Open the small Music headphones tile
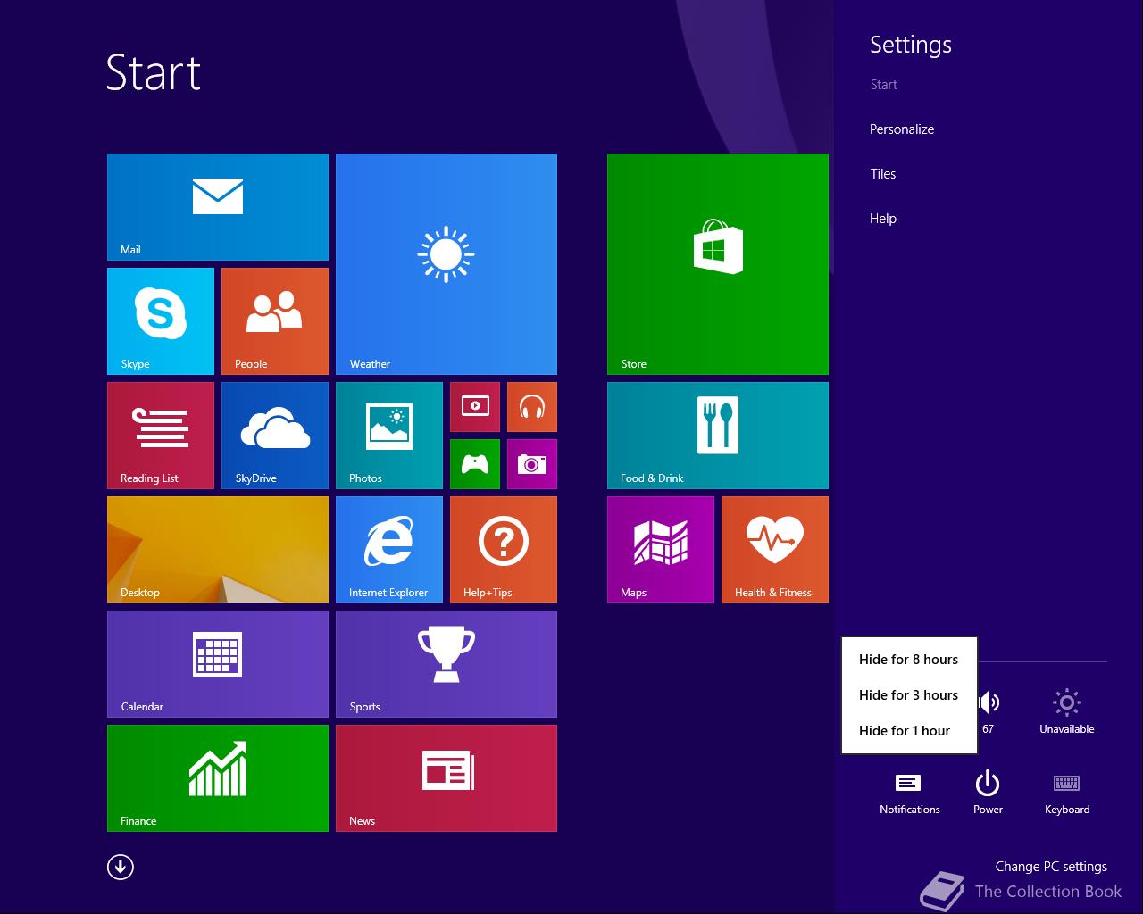This screenshot has width=1143, height=914. (532, 407)
